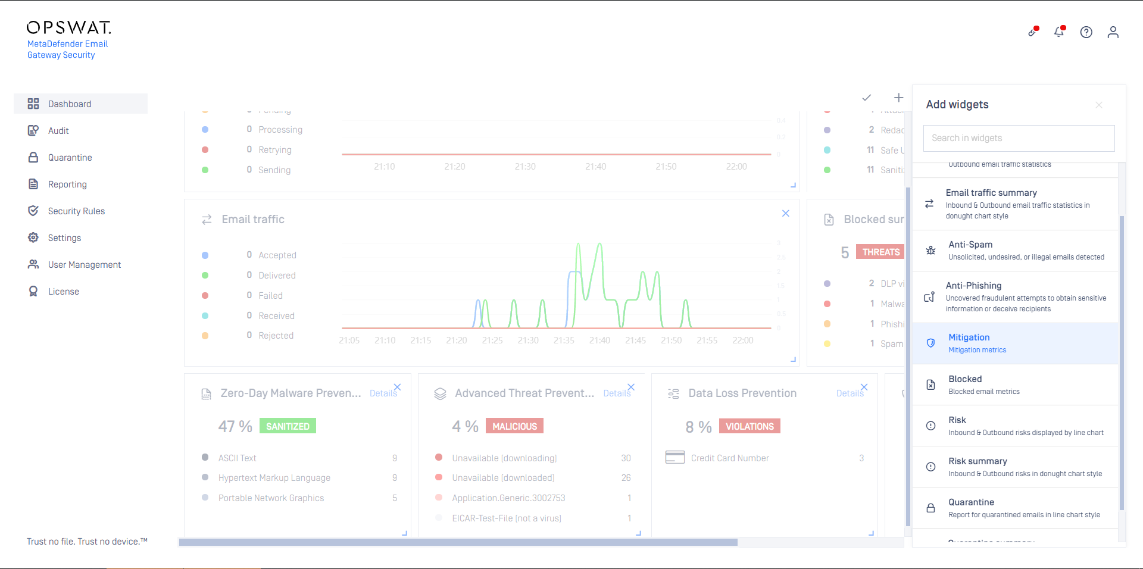Click the MALICIOUS badge
The height and width of the screenshot is (569, 1143).
tap(515, 426)
